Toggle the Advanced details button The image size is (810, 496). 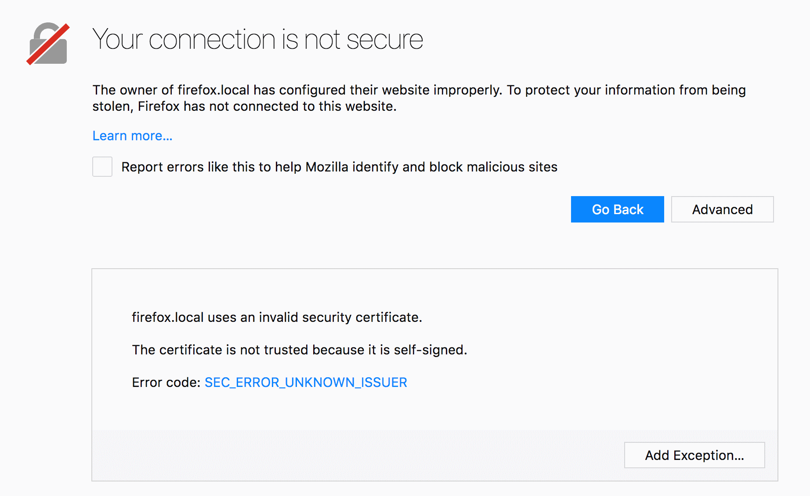coord(722,209)
